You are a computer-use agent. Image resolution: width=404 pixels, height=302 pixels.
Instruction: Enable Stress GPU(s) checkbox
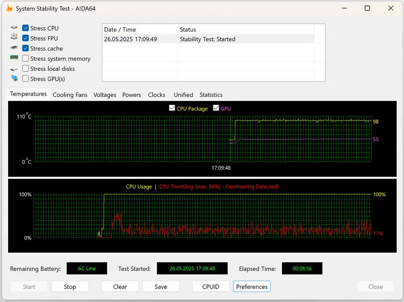tap(25, 78)
